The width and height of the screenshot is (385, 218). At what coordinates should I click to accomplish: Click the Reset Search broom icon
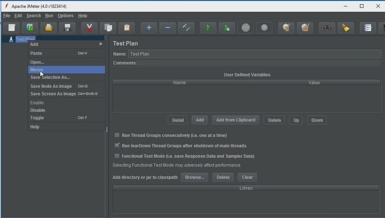click(346, 27)
